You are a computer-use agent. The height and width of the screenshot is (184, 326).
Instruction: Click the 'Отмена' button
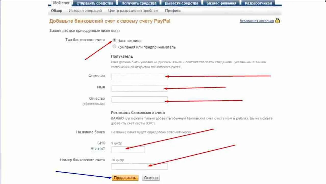click(x=151, y=178)
